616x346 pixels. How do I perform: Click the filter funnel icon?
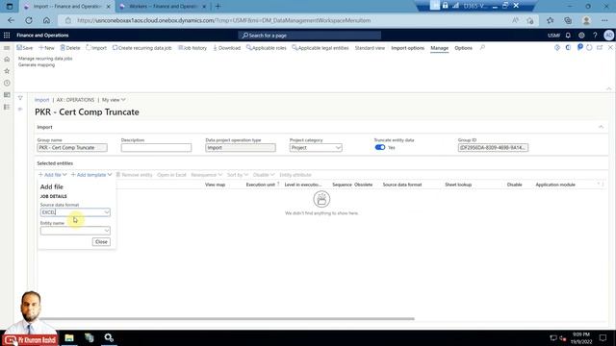[20, 98]
